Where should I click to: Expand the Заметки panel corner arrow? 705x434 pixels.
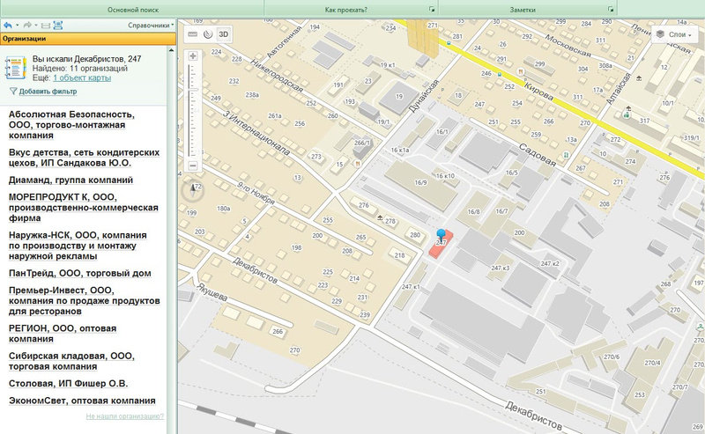pyautogui.click(x=610, y=9)
